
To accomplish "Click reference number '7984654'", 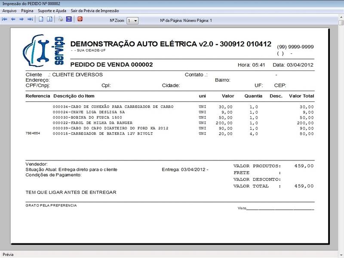I will pyautogui.click(x=33, y=133).
